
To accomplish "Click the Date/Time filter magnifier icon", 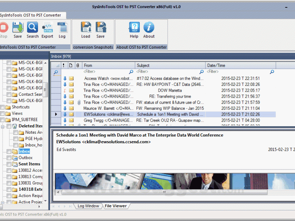I will [x=272, y=71].
